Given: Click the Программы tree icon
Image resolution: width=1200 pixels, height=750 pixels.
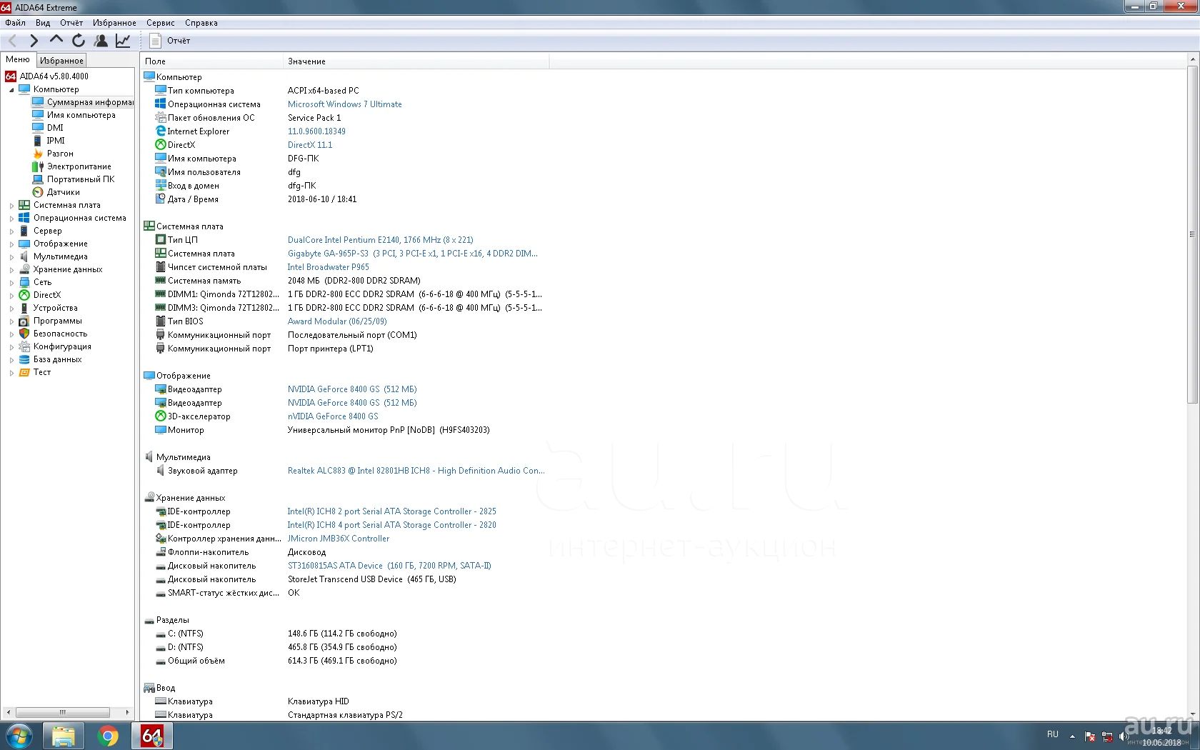Looking at the screenshot, I should (x=24, y=321).
